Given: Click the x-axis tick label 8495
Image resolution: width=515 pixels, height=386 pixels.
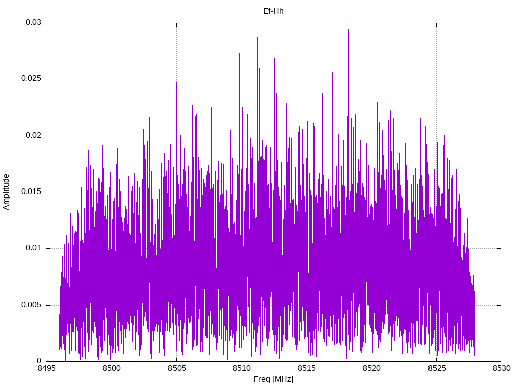Looking at the screenshot, I should 46,368.
